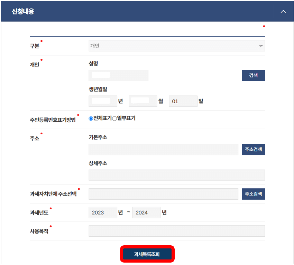Click the 과세목록조회 button

(x=147, y=254)
